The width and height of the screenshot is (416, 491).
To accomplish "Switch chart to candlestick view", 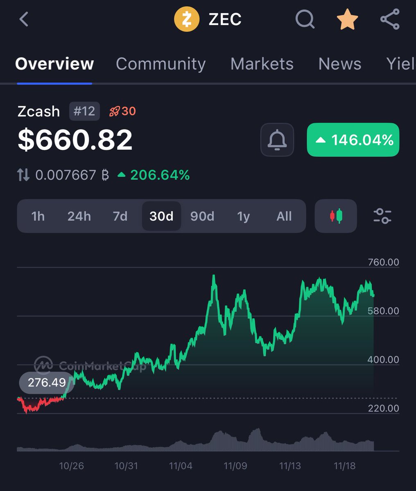I will click(336, 216).
